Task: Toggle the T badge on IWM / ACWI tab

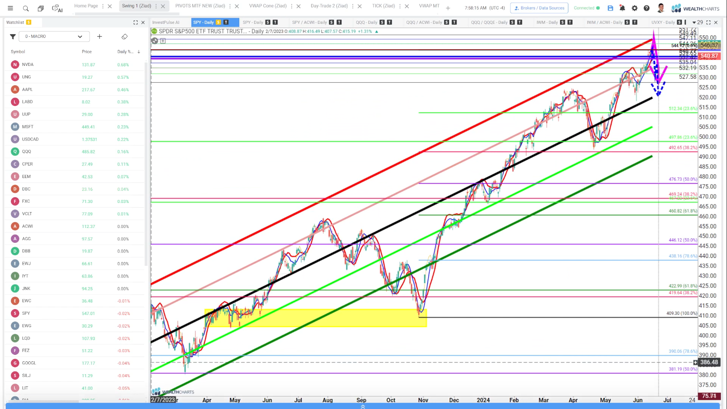Action: pyautogui.click(x=635, y=22)
